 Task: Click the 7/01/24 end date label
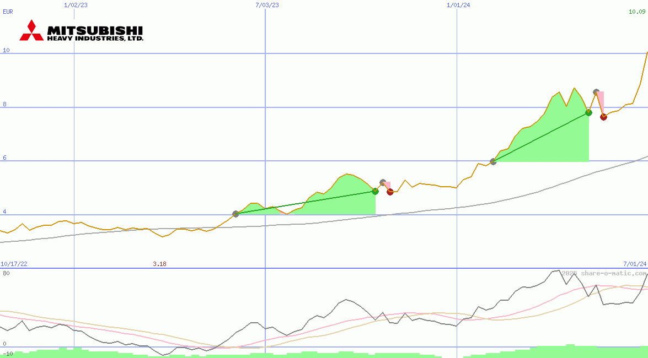point(635,264)
